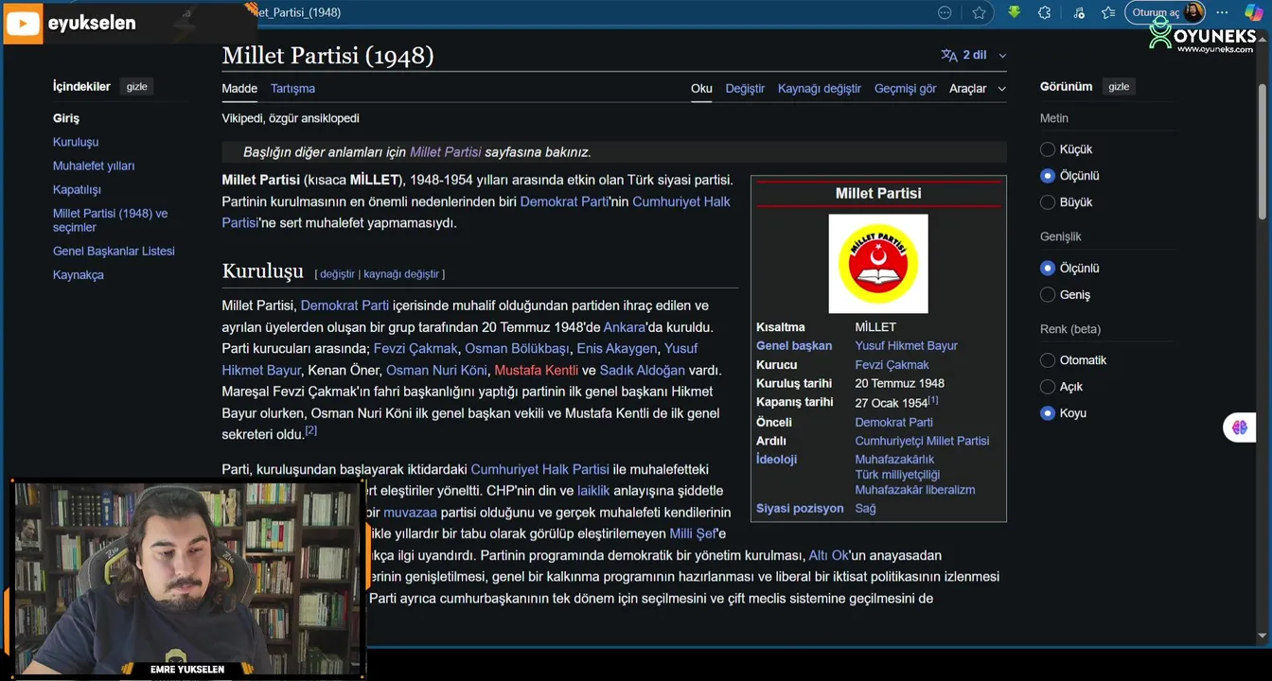The width and height of the screenshot is (1272, 681).
Task: Open Kaynağı değiştir source edit tab
Action: [820, 89]
